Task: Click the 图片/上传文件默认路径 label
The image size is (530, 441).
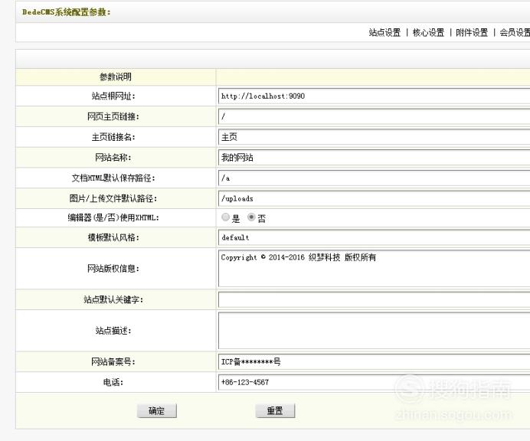Action: pyautogui.click(x=113, y=199)
